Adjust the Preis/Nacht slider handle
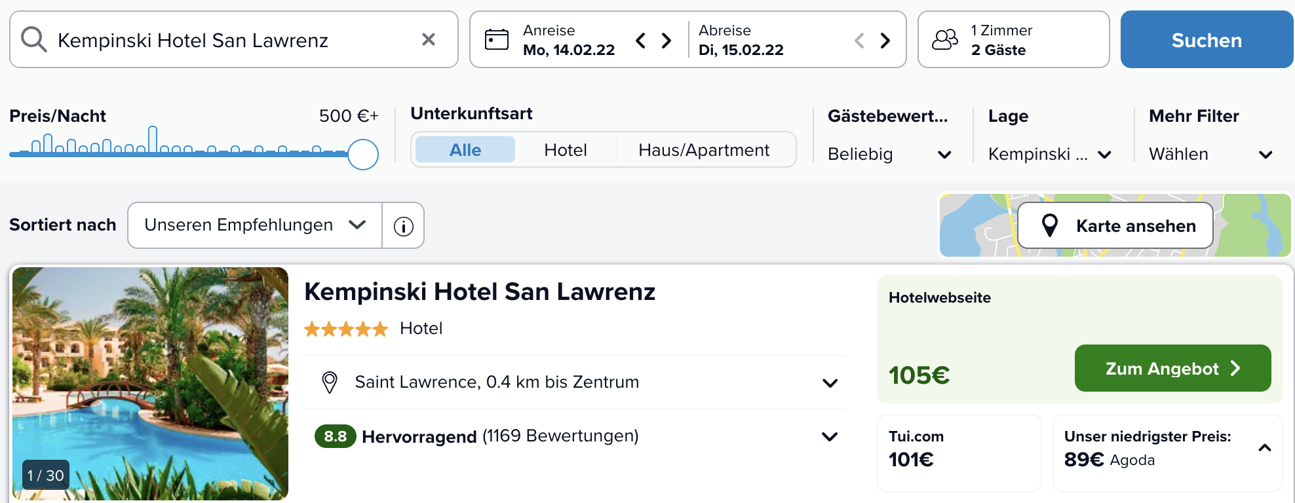 click(x=363, y=155)
